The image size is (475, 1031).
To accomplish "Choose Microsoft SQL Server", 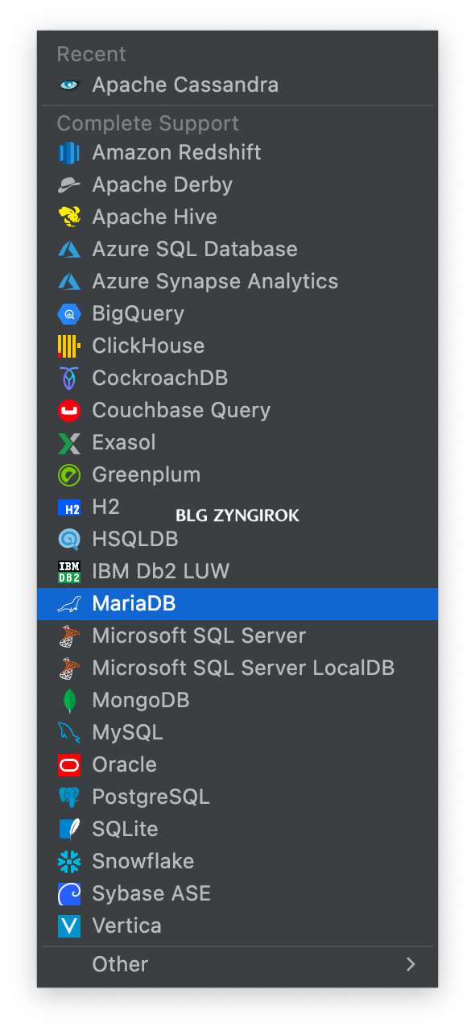I will (x=237, y=636).
